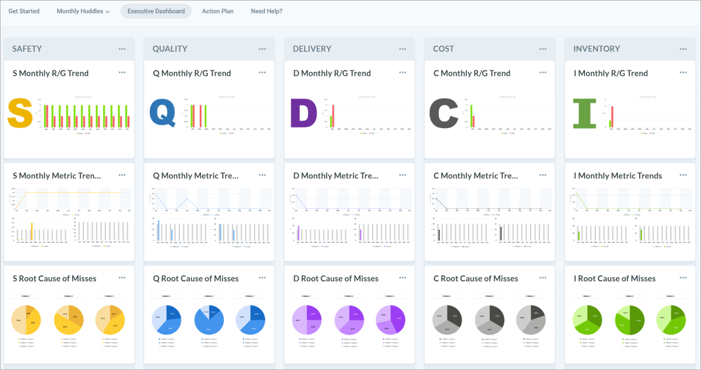Open the SAFETY column options menu
Viewport: 701px width, 370px height.
point(122,48)
